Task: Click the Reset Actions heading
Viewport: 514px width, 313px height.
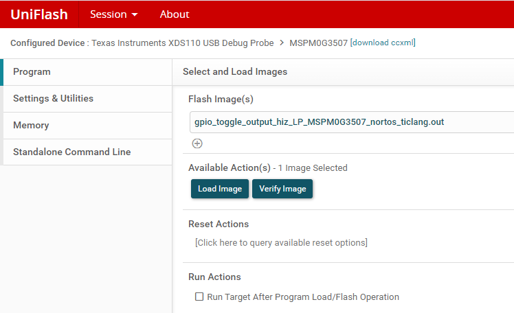Action: pos(219,224)
